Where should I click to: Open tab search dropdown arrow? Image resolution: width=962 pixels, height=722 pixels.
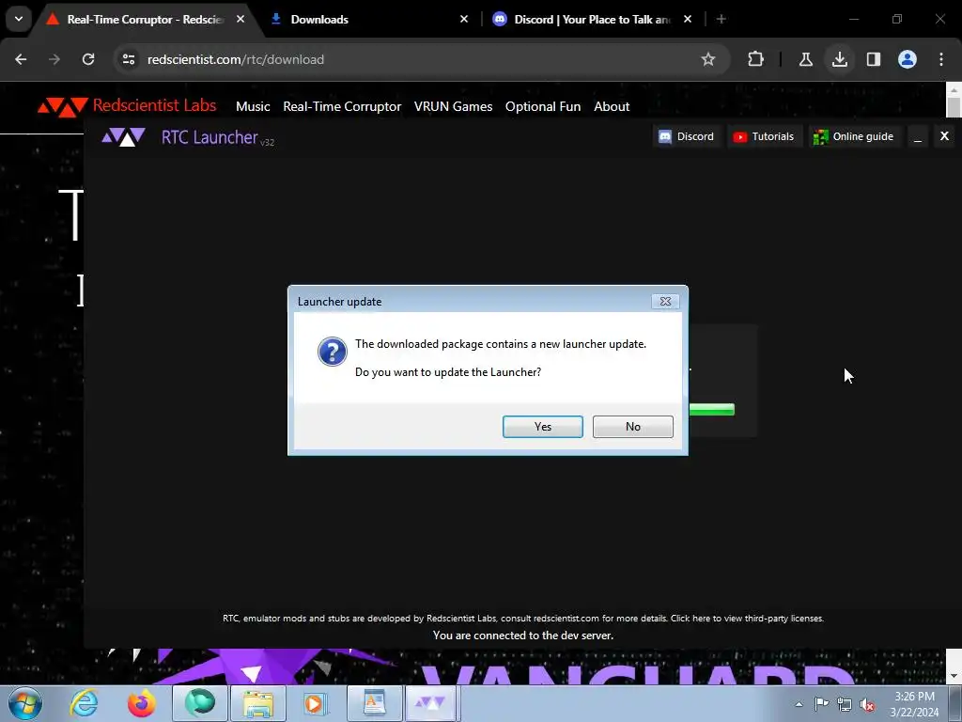(19, 20)
